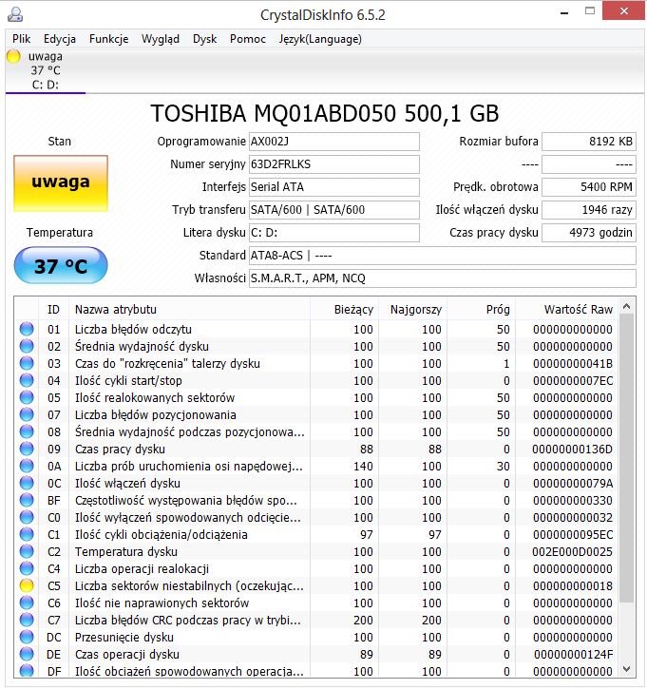647x689 pixels.
Task: Click the Numer seryjny field 63D2FRLKS
Action: coord(334,164)
